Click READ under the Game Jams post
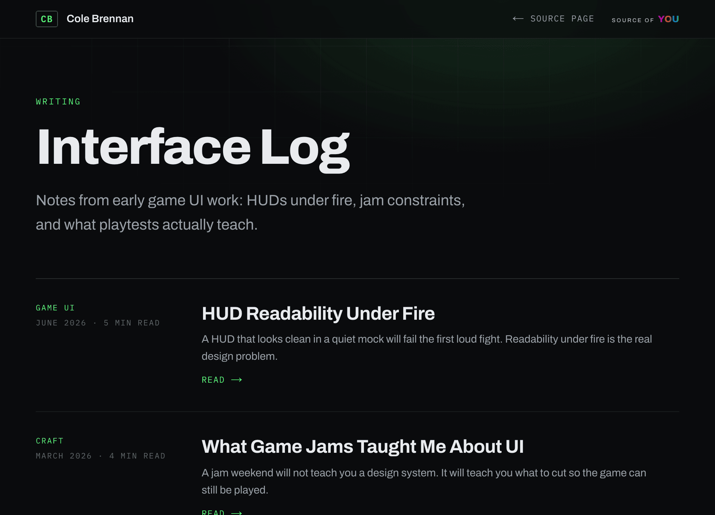This screenshot has width=715, height=515. point(213,512)
